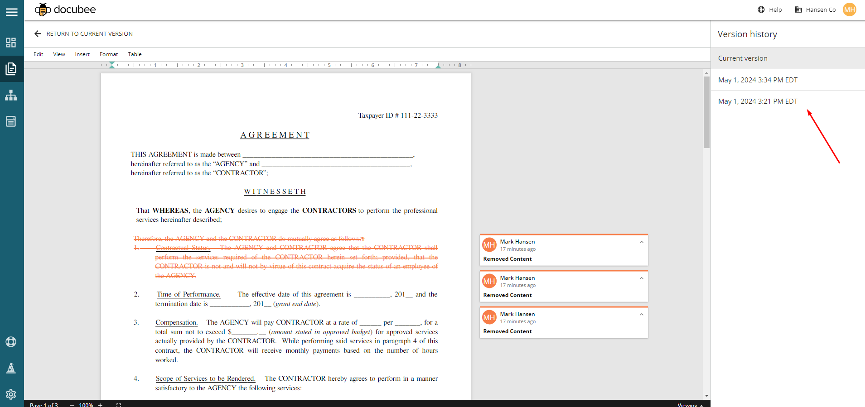The image size is (865, 407).
Task: Click the Version history panel title
Action: pos(747,34)
